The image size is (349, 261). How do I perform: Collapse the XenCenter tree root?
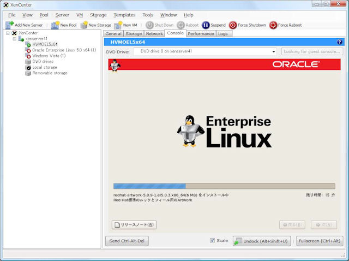point(8,33)
